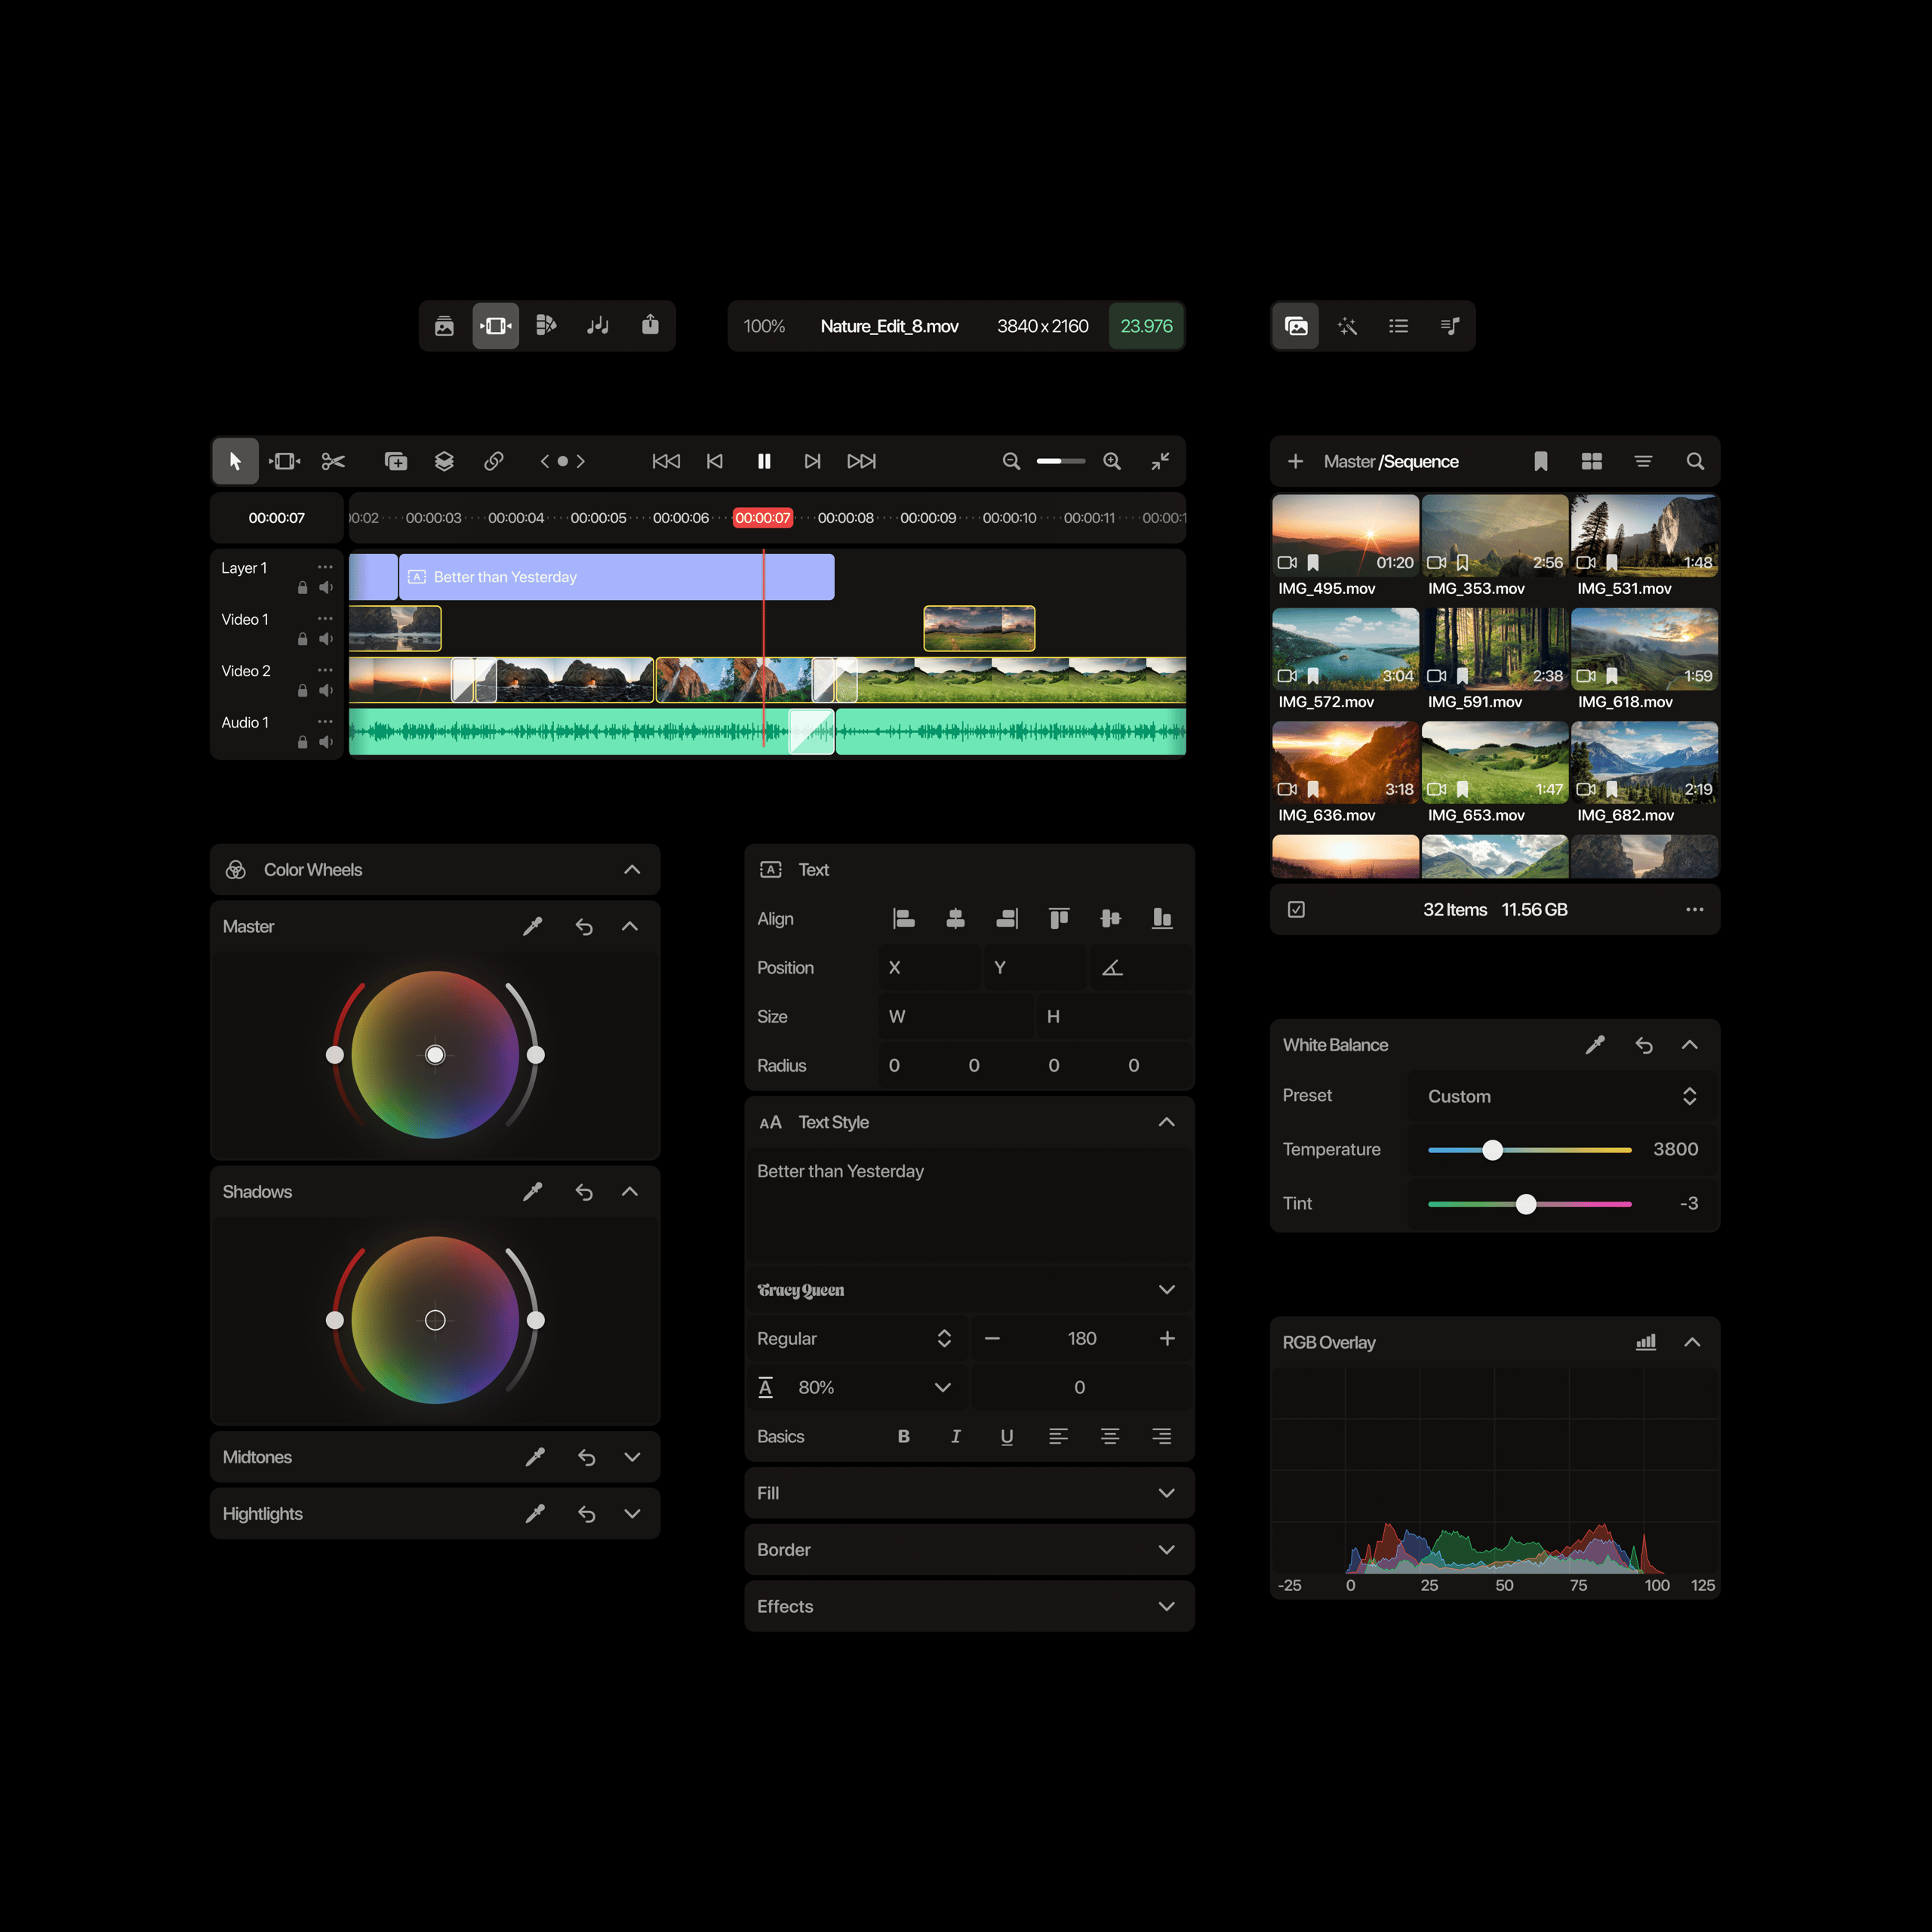The image size is (1932, 1932).
Task: Open the White Balance Preset dropdown
Action: point(1564,1096)
